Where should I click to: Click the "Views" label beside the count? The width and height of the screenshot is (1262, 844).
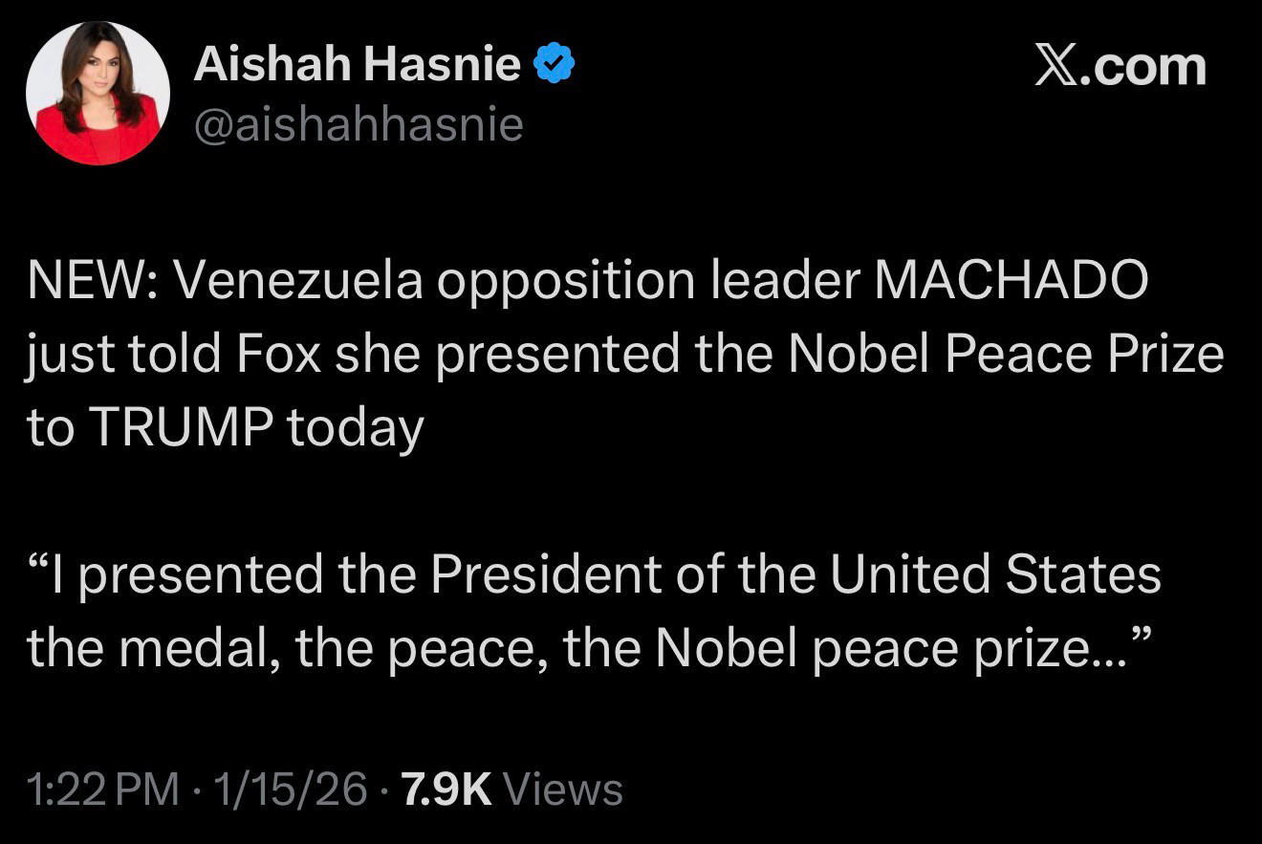(562, 790)
